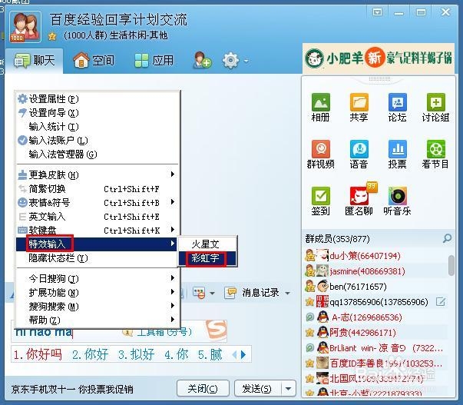Open 输入法管理器 menu entry
The height and width of the screenshot is (405, 463).
(x=98, y=154)
